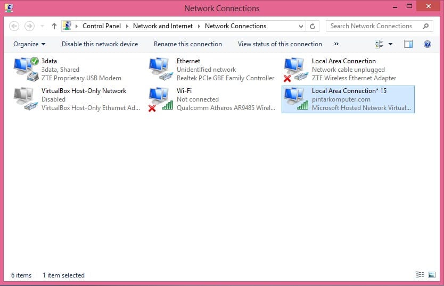Image resolution: width=444 pixels, height=286 pixels.
Task: Open the recent locations dropdown arrow
Action: [x=42, y=26]
